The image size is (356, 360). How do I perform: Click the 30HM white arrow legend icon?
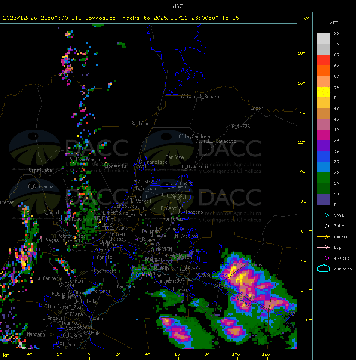pyautogui.click(x=323, y=226)
